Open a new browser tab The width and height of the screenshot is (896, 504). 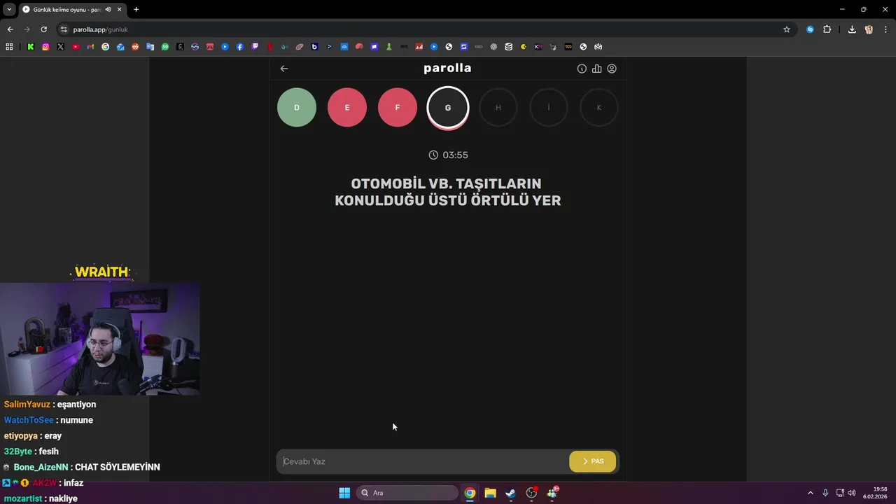[136, 10]
